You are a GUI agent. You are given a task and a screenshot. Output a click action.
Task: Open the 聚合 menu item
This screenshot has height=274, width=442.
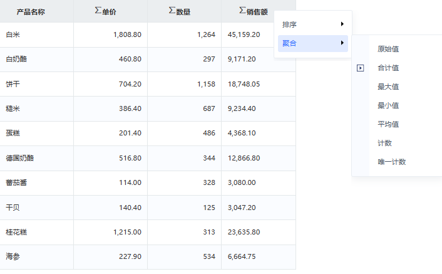coord(313,43)
